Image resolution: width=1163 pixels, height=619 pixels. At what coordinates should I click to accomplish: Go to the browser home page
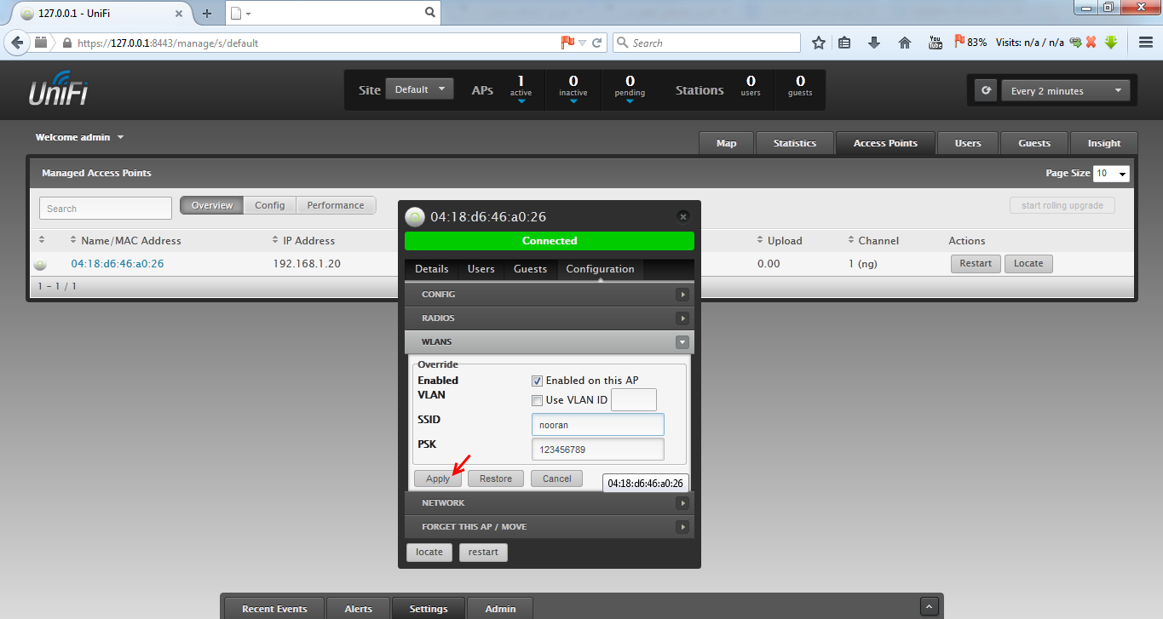905,43
